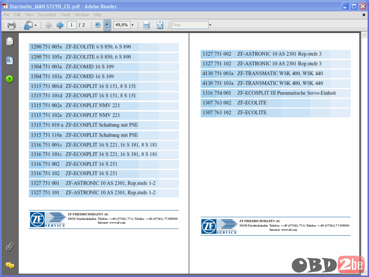Screen dimensions: 369x277
Task: Open the Start Meeting collaboration icon
Action: click(x=28, y=25)
